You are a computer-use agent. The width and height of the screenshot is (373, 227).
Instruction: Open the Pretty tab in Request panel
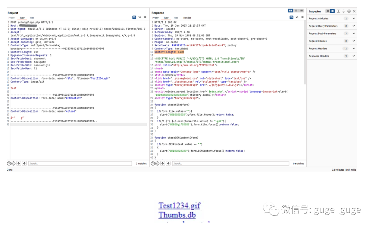tap(11, 18)
